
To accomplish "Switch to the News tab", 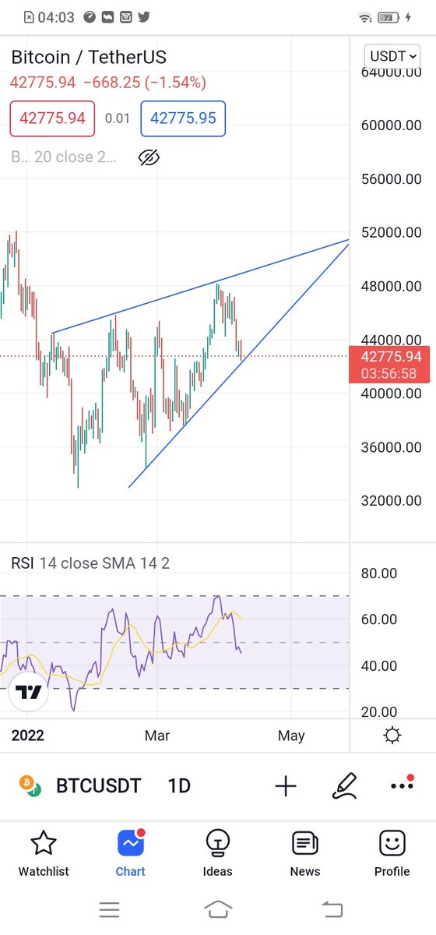I will [x=304, y=853].
